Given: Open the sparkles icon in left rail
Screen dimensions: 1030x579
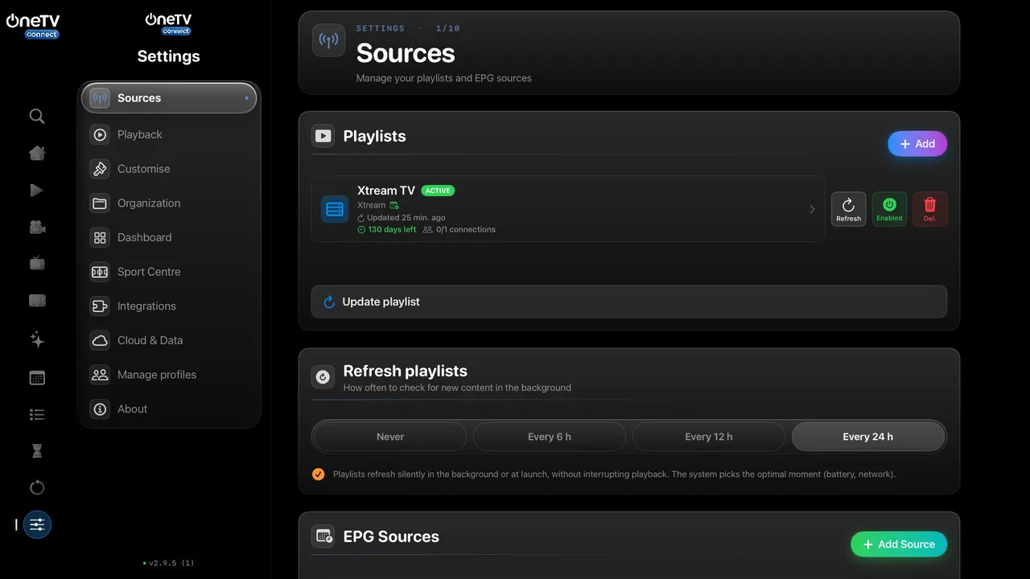Looking at the screenshot, I should pyautogui.click(x=37, y=339).
